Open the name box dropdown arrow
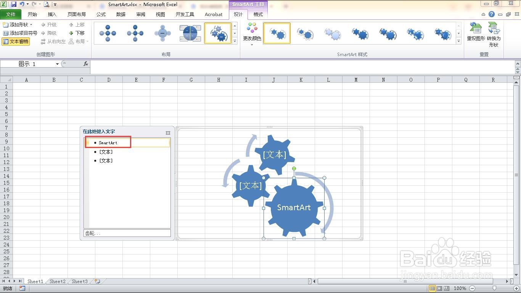The width and height of the screenshot is (521, 293). pyautogui.click(x=57, y=64)
